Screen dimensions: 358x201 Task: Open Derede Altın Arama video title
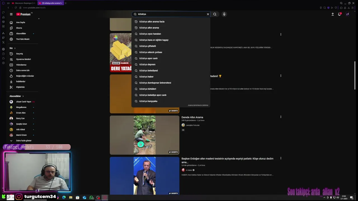192,117
